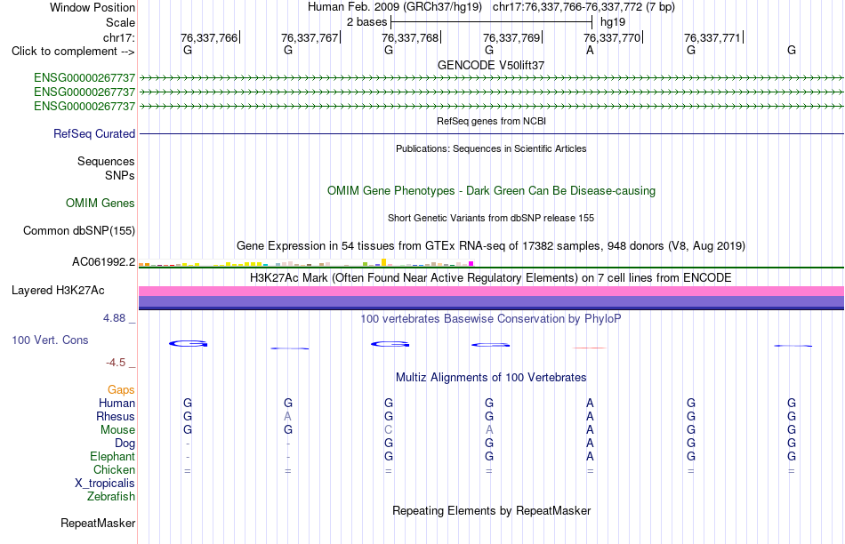The height and width of the screenshot is (544, 845).
Task: Click the Dog alignment row label
Action: [x=125, y=444]
